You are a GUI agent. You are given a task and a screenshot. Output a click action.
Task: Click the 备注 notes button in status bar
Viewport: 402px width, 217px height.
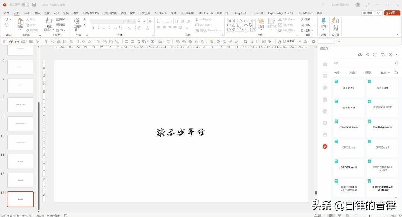pos(319,216)
